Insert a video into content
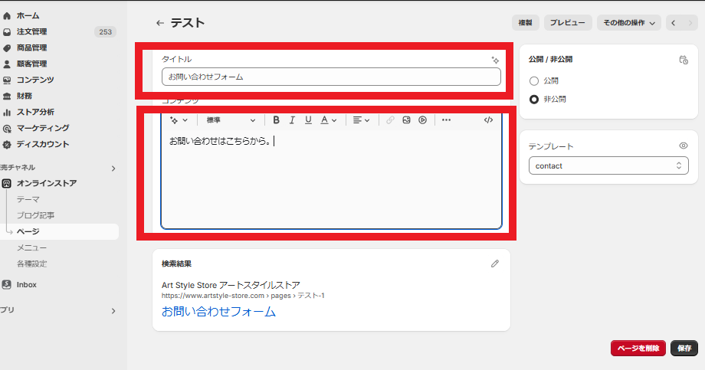Screen dimensions: 705x370 pyautogui.click(x=423, y=120)
